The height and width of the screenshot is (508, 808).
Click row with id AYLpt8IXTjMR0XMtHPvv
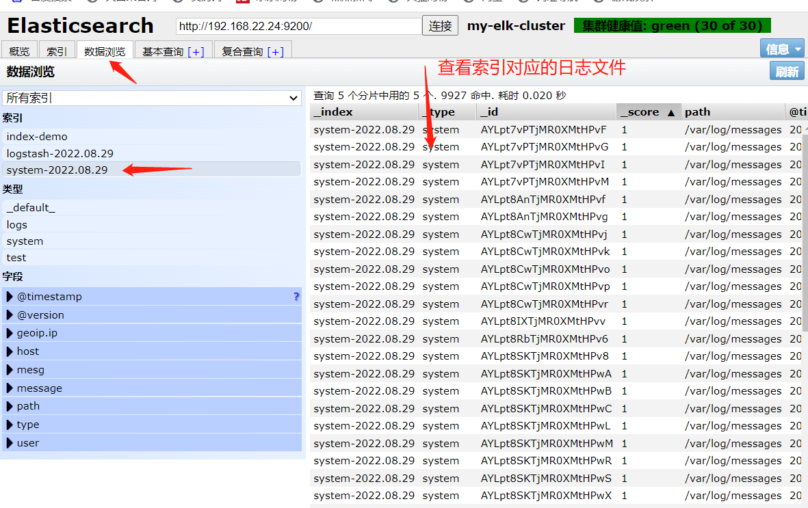point(556,321)
